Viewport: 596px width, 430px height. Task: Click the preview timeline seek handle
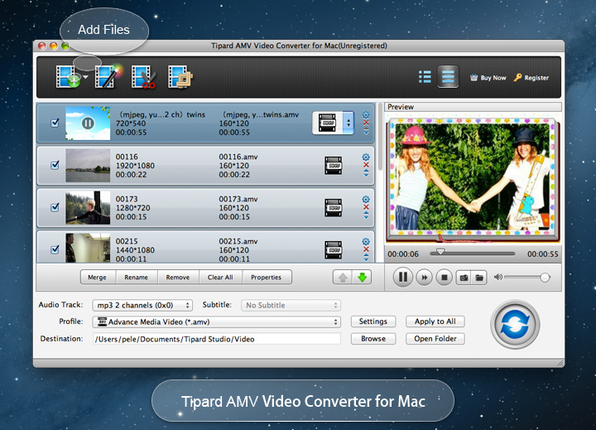tap(440, 252)
